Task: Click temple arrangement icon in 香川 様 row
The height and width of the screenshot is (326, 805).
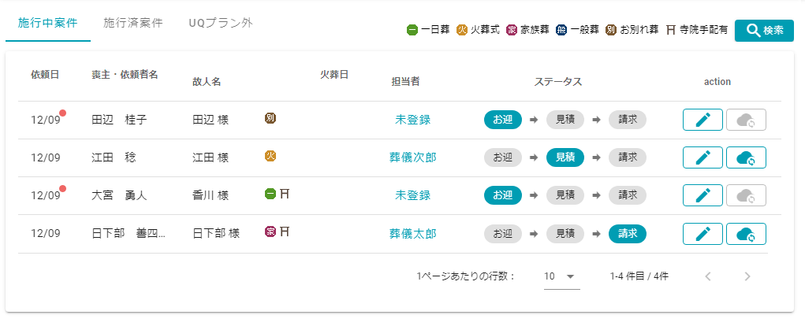Action: click(x=285, y=193)
